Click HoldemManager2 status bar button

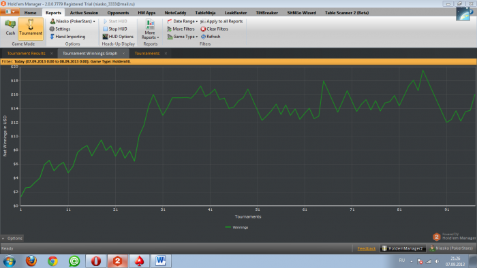tap(403, 248)
